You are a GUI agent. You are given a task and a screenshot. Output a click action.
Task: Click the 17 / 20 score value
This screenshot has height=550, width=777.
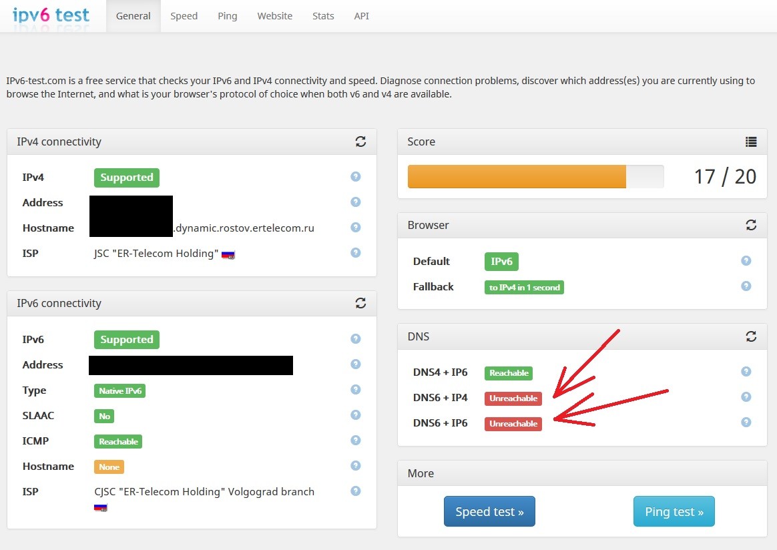[x=725, y=177]
